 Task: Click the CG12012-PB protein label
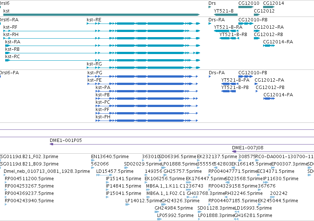click(x=270, y=88)
